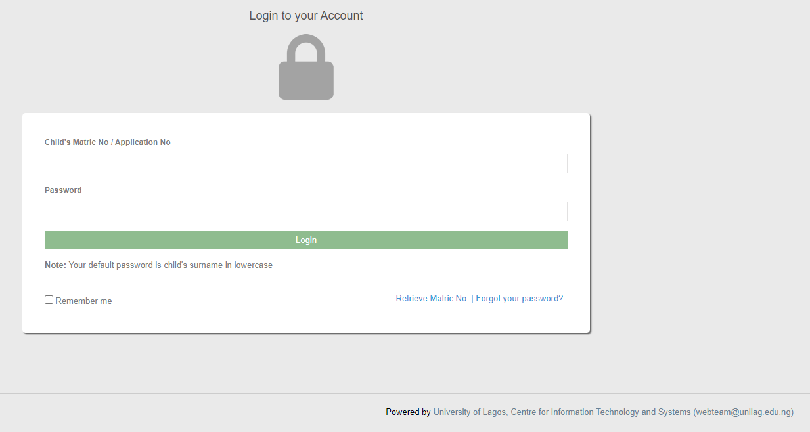Viewport: 810px width, 432px height.
Task: Click the bold Note: label
Action: pyautogui.click(x=55, y=265)
